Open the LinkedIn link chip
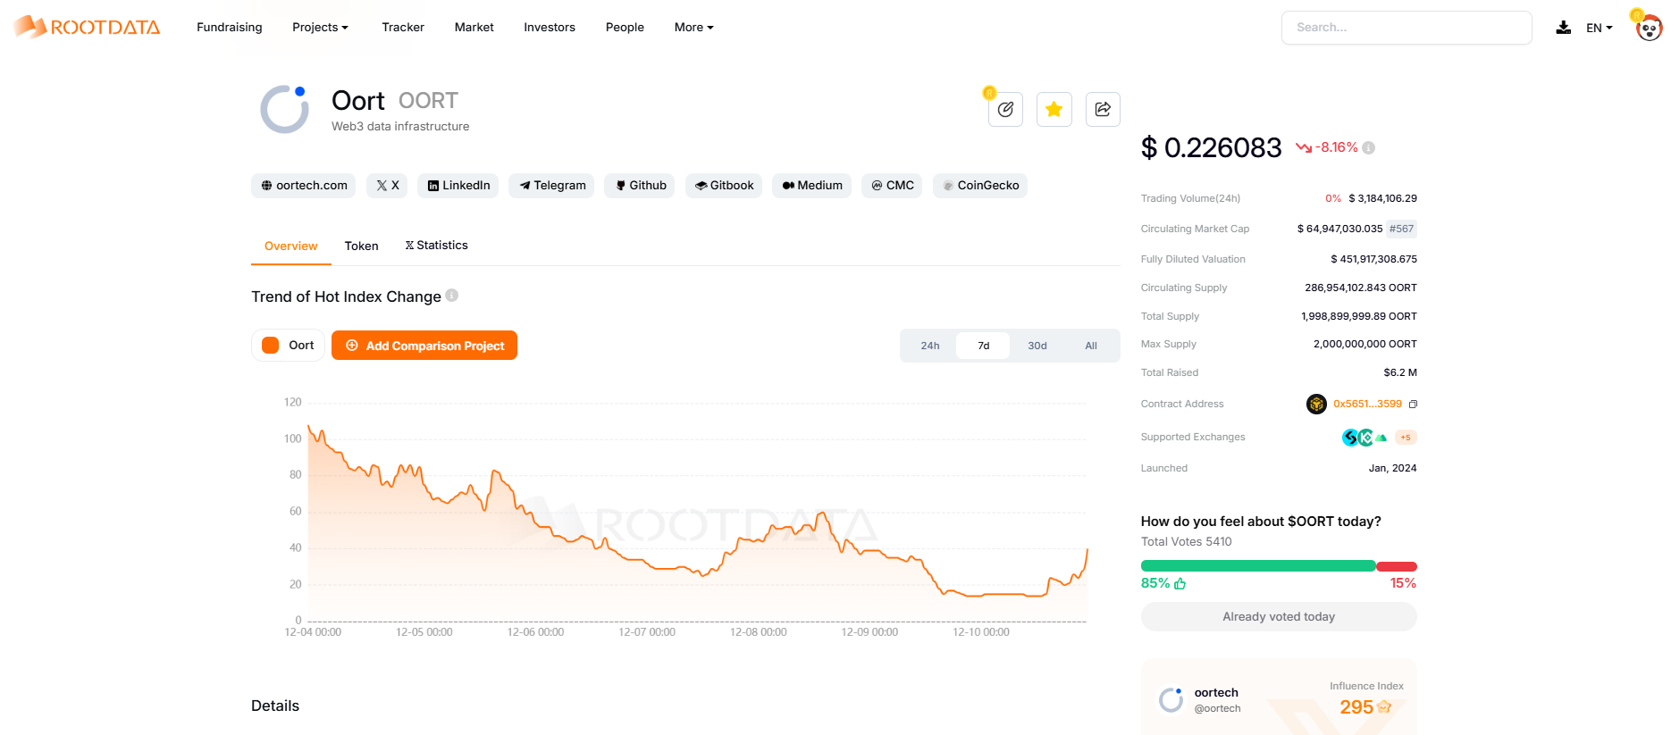 pos(458,186)
